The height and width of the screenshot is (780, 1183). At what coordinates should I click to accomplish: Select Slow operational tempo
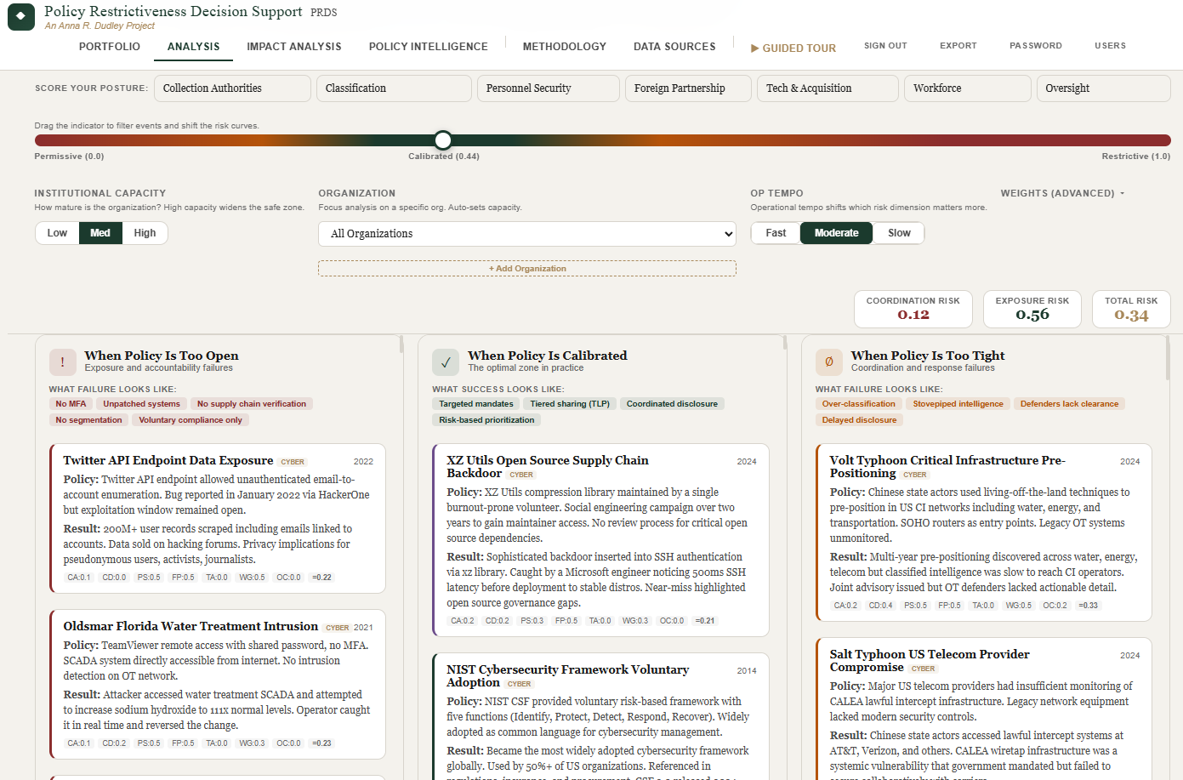coord(897,232)
